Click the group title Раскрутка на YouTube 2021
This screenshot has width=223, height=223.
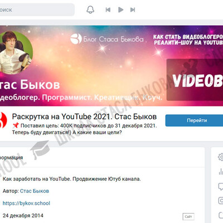pyautogui.click(x=84, y=117)
